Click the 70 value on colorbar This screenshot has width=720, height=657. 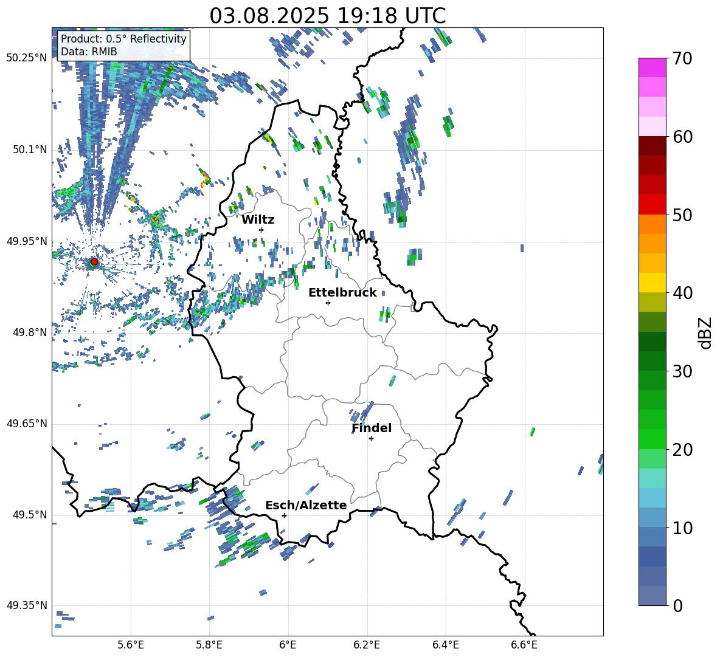click(682, 59)
